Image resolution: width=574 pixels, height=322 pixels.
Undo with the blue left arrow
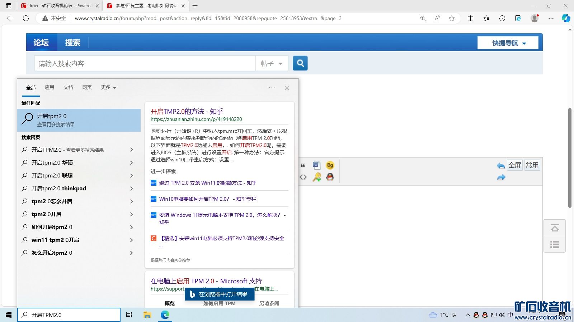tap(501, 165)
